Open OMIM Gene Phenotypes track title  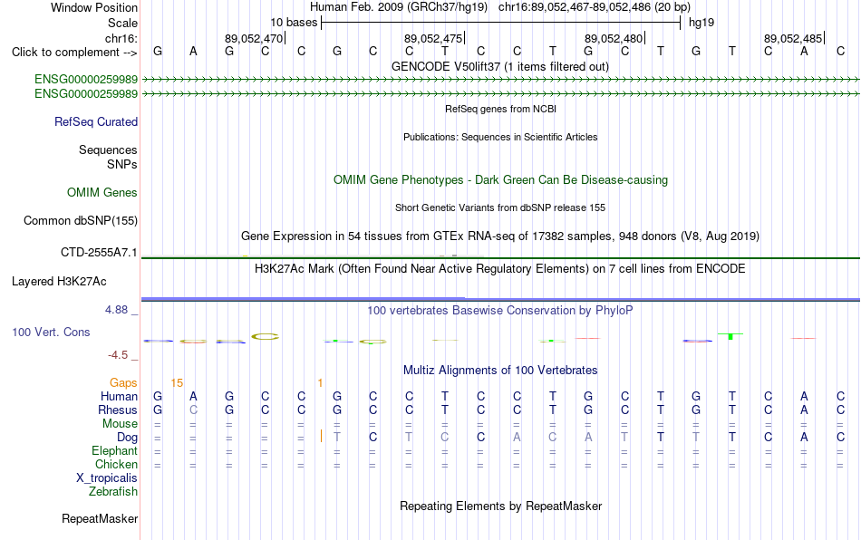[500, 180]
